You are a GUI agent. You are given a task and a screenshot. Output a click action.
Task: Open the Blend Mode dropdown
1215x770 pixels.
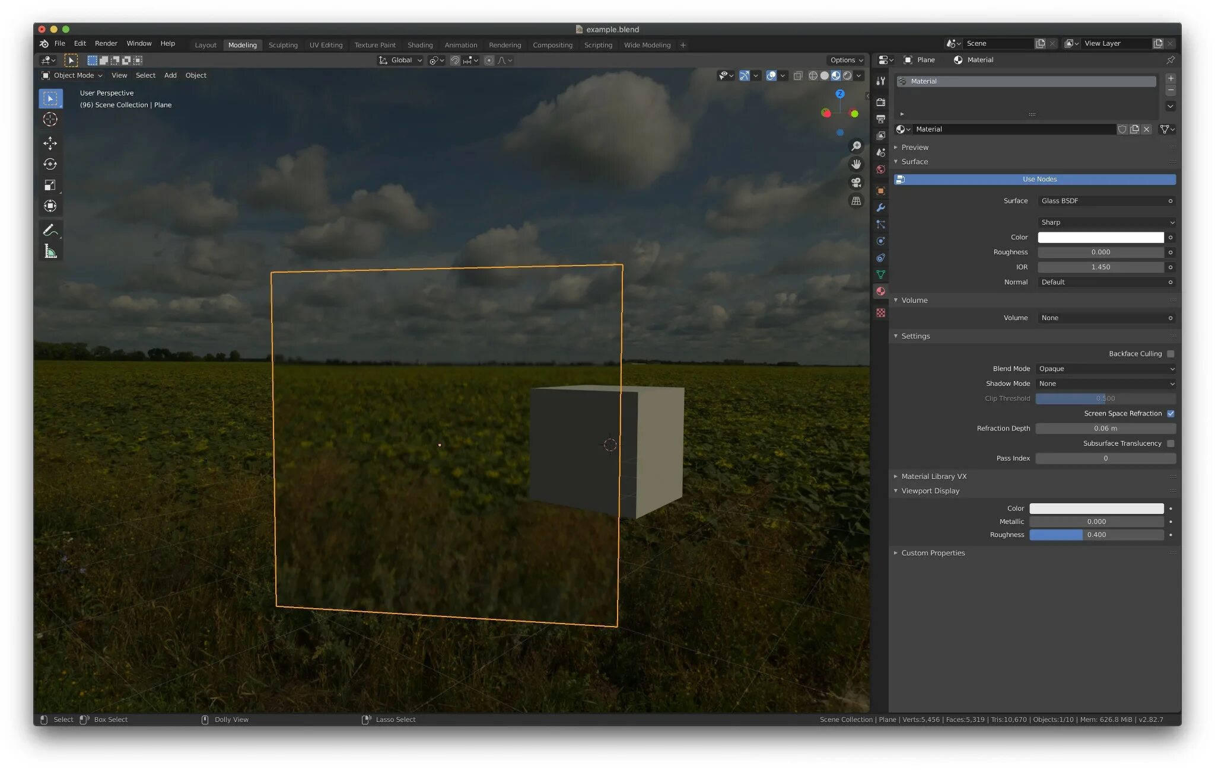point(1106,369)
